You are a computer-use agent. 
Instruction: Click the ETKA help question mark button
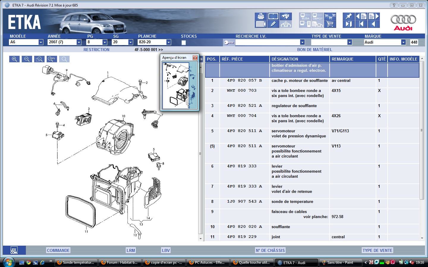pyautogui.click(x=394, y=5)
